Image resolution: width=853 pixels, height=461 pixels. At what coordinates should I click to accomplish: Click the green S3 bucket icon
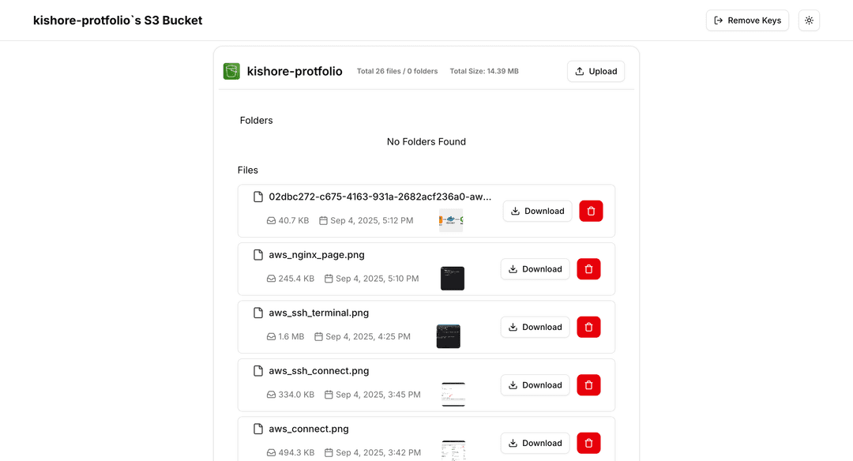click(231, 71)
